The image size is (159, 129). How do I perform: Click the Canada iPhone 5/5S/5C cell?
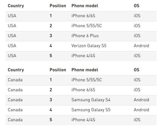pyautogui.click(x=87, y=80)
